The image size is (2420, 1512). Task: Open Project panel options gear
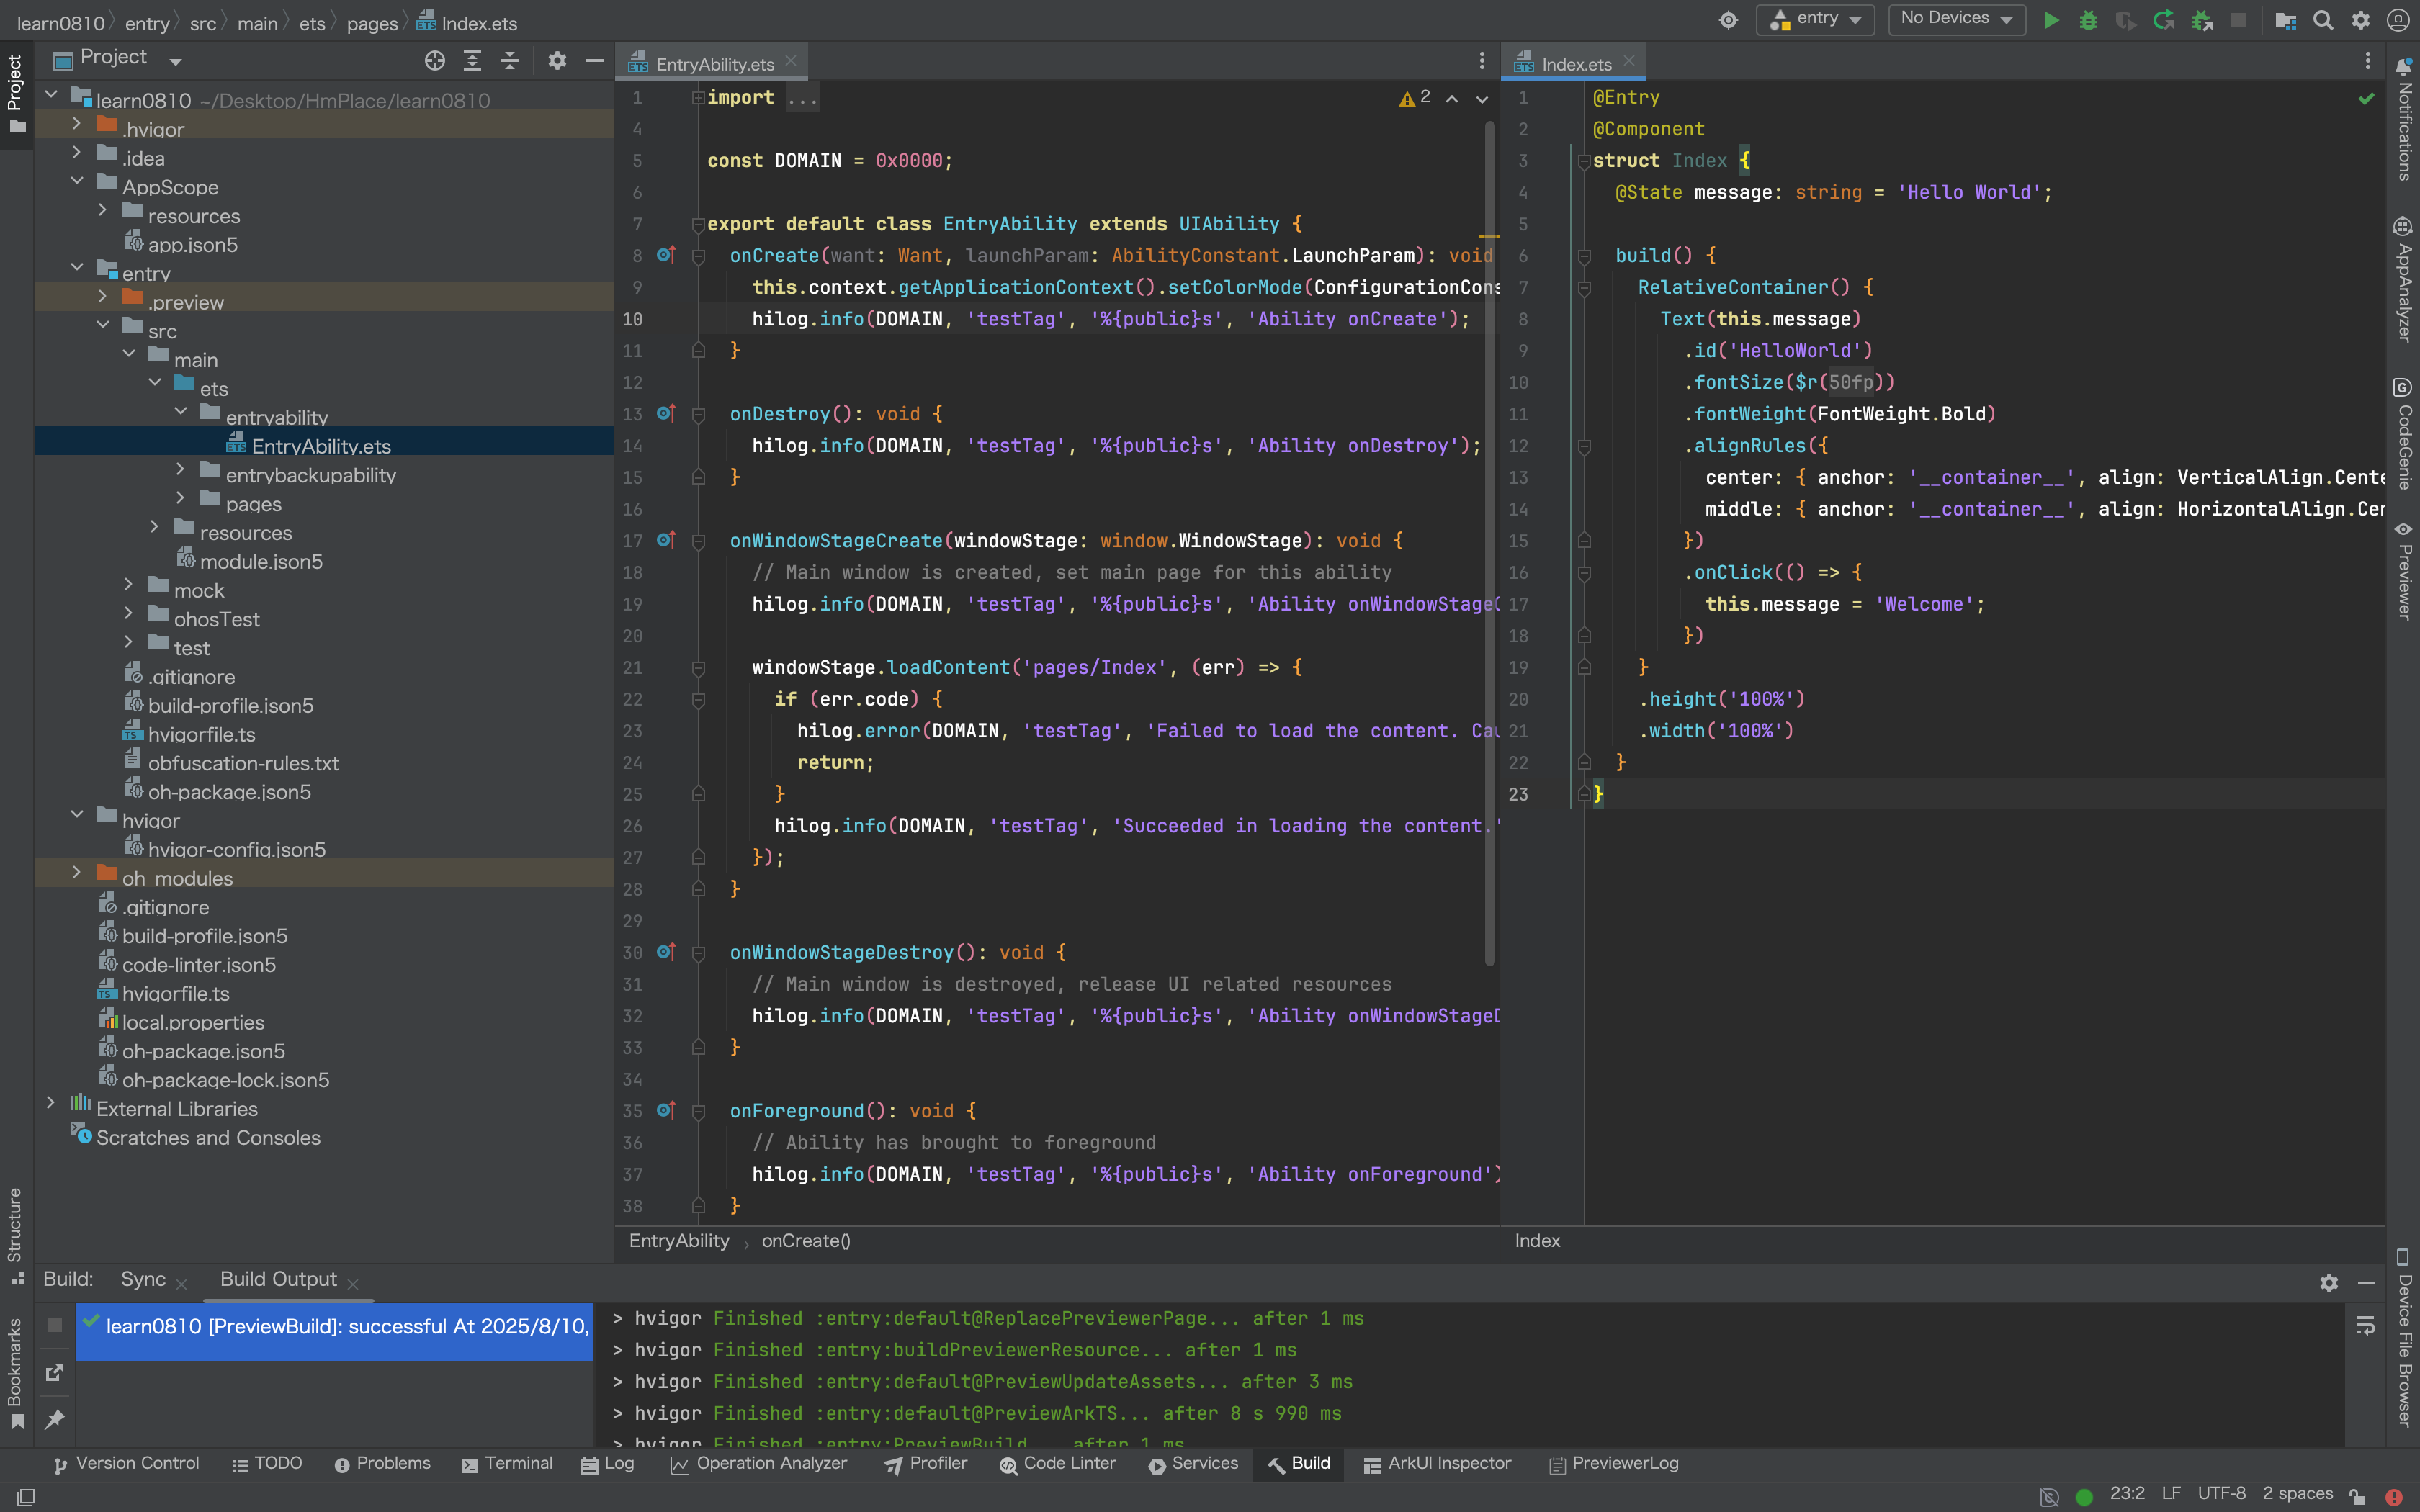tap(557, 61)
